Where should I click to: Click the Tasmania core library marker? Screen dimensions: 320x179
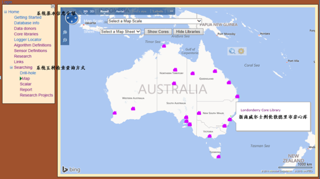(218, 156)
